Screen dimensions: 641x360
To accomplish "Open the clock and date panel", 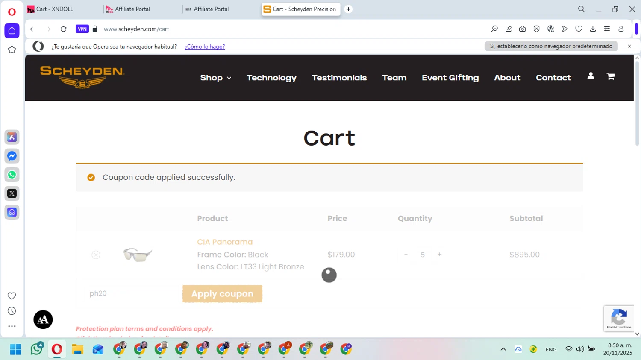I will coord(617,349).
